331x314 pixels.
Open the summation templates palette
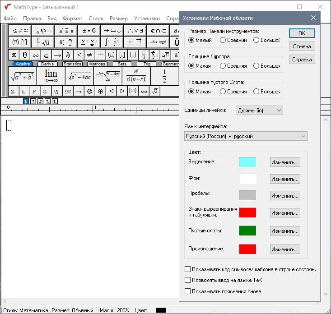[89, 42]
